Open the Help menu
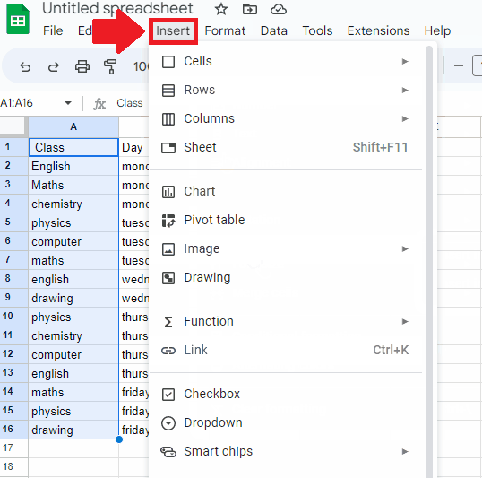 pyautogui.click(x=437, y=30)
